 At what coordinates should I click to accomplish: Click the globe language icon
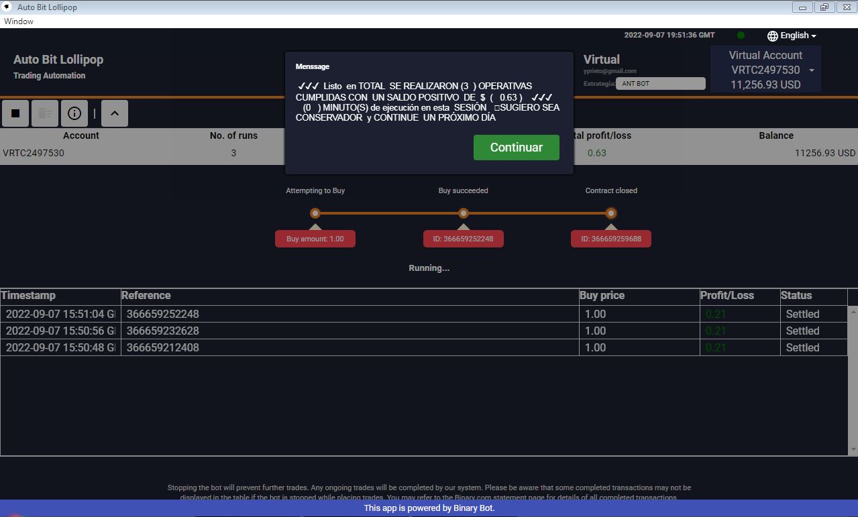point(773,36)
